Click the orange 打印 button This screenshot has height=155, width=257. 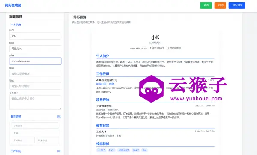tap(220, 5)
